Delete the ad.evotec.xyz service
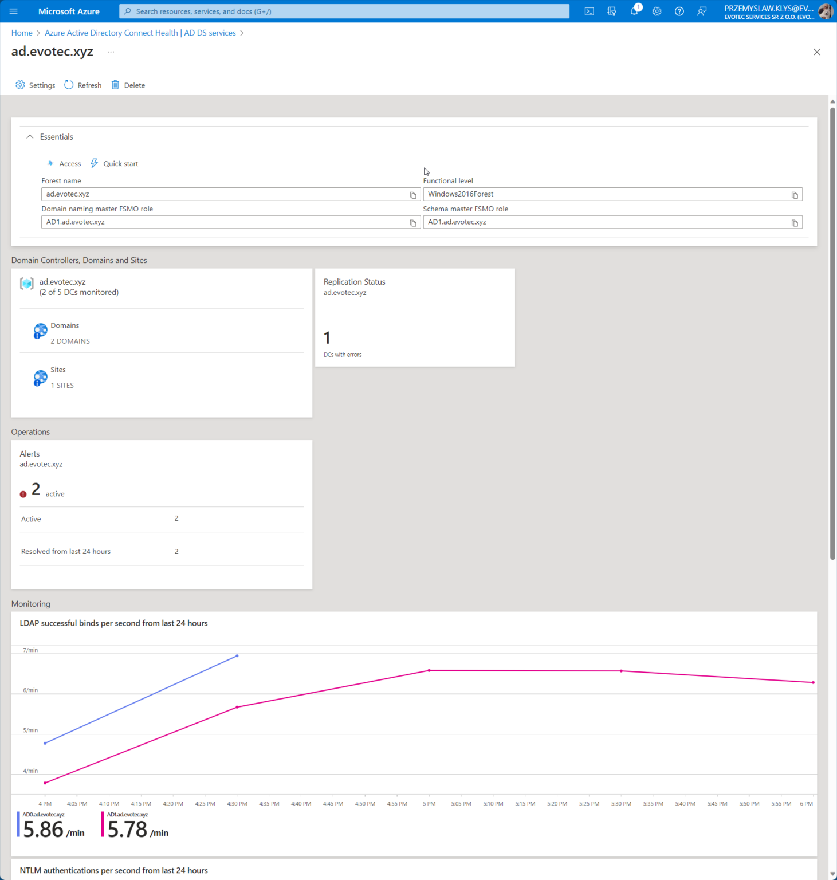This screenshot has height=880, width=837. point(128,85)
